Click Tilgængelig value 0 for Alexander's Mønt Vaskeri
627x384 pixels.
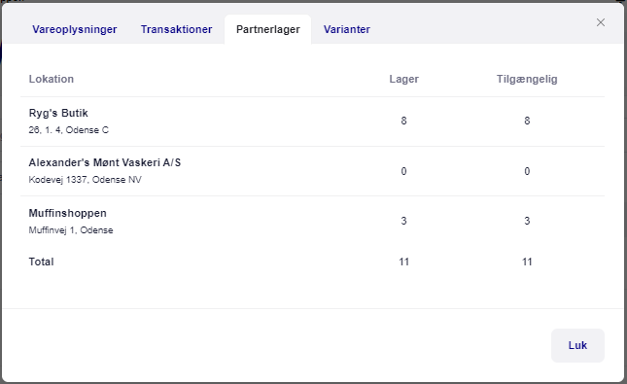coord(527,171)
